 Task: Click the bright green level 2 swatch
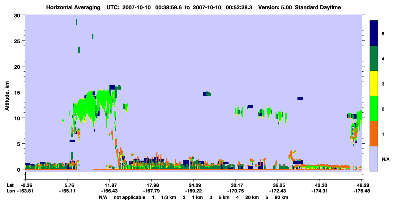(374, 108)
